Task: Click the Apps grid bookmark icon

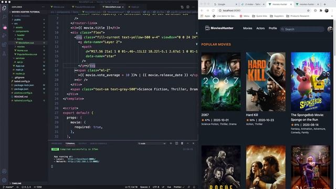Action: pos(202,16)
